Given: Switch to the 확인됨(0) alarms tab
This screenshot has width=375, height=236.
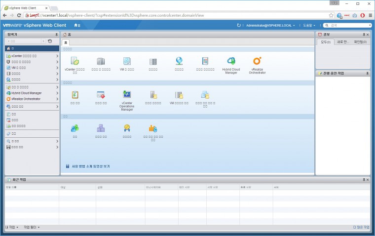Looking at the screenshot, I should pos(360,42).
